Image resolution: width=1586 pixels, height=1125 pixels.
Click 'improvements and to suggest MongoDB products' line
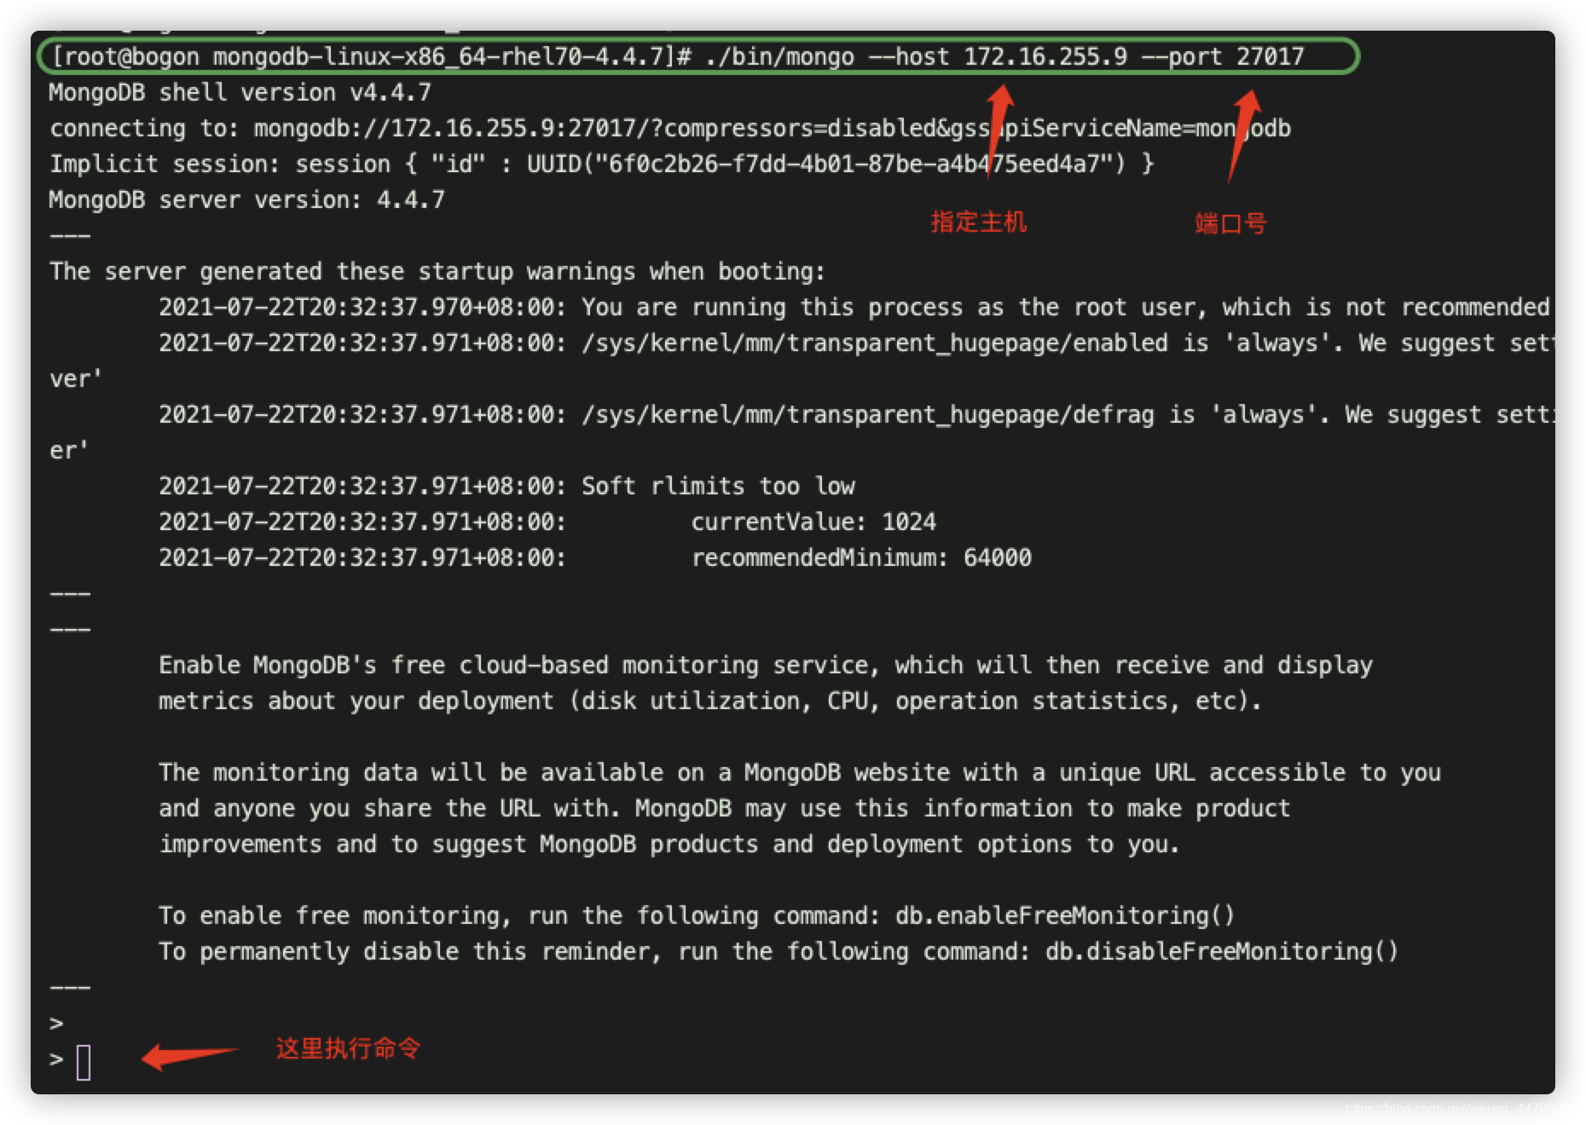pyautogui.click(x=669, y=845)
